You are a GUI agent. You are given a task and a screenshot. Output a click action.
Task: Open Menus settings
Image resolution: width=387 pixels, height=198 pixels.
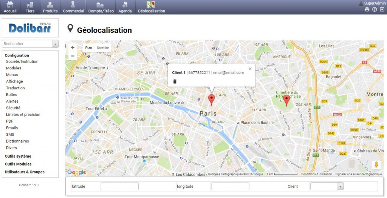coord(12,75)
